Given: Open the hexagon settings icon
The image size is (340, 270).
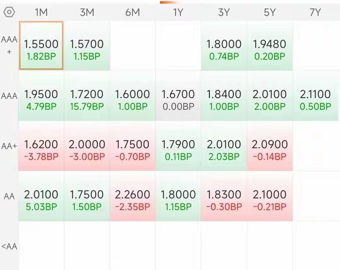Looking at the screenshot, I should click(x=9, y=12).
